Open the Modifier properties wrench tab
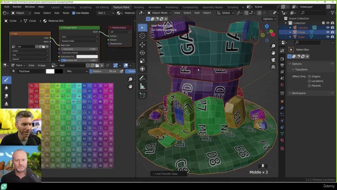 [x=282, y=108]
